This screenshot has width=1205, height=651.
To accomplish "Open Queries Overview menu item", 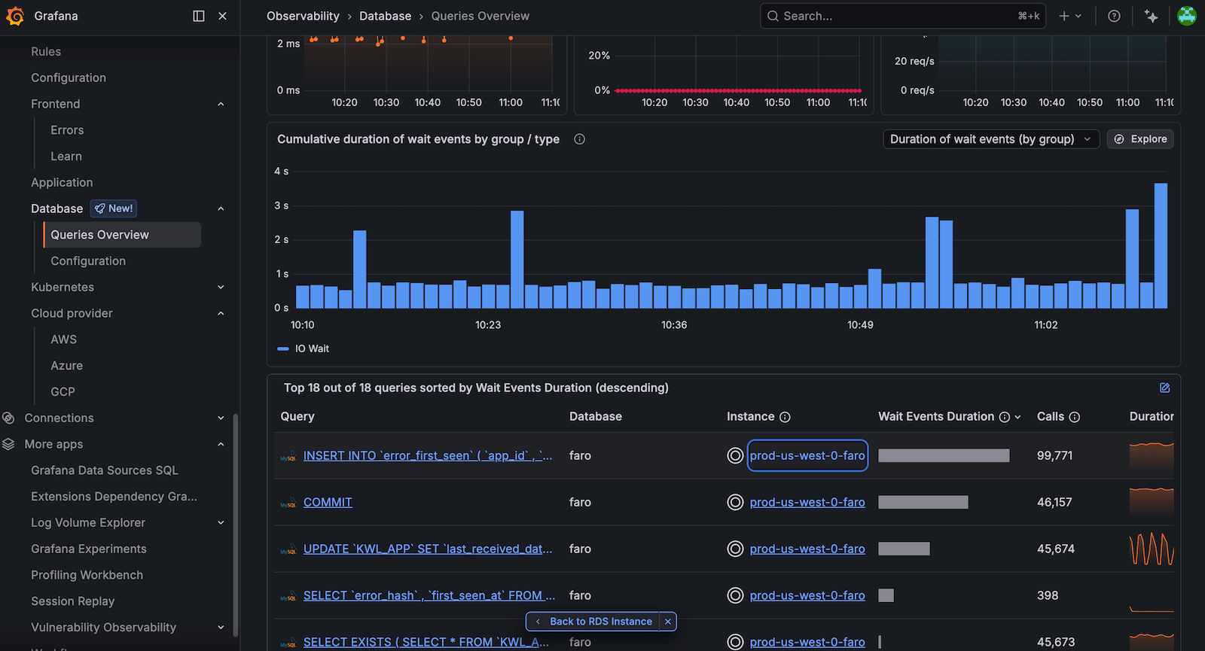I will [x=122, y=235].
